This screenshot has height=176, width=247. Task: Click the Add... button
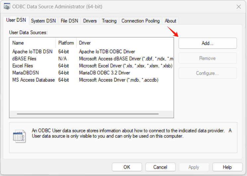tap(208, 43)
